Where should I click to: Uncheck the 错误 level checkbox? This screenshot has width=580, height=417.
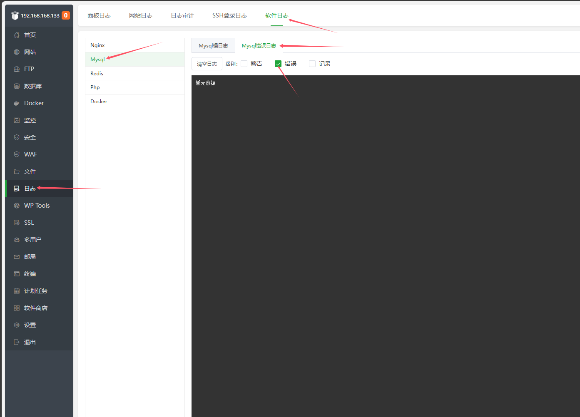pos(278,64)
